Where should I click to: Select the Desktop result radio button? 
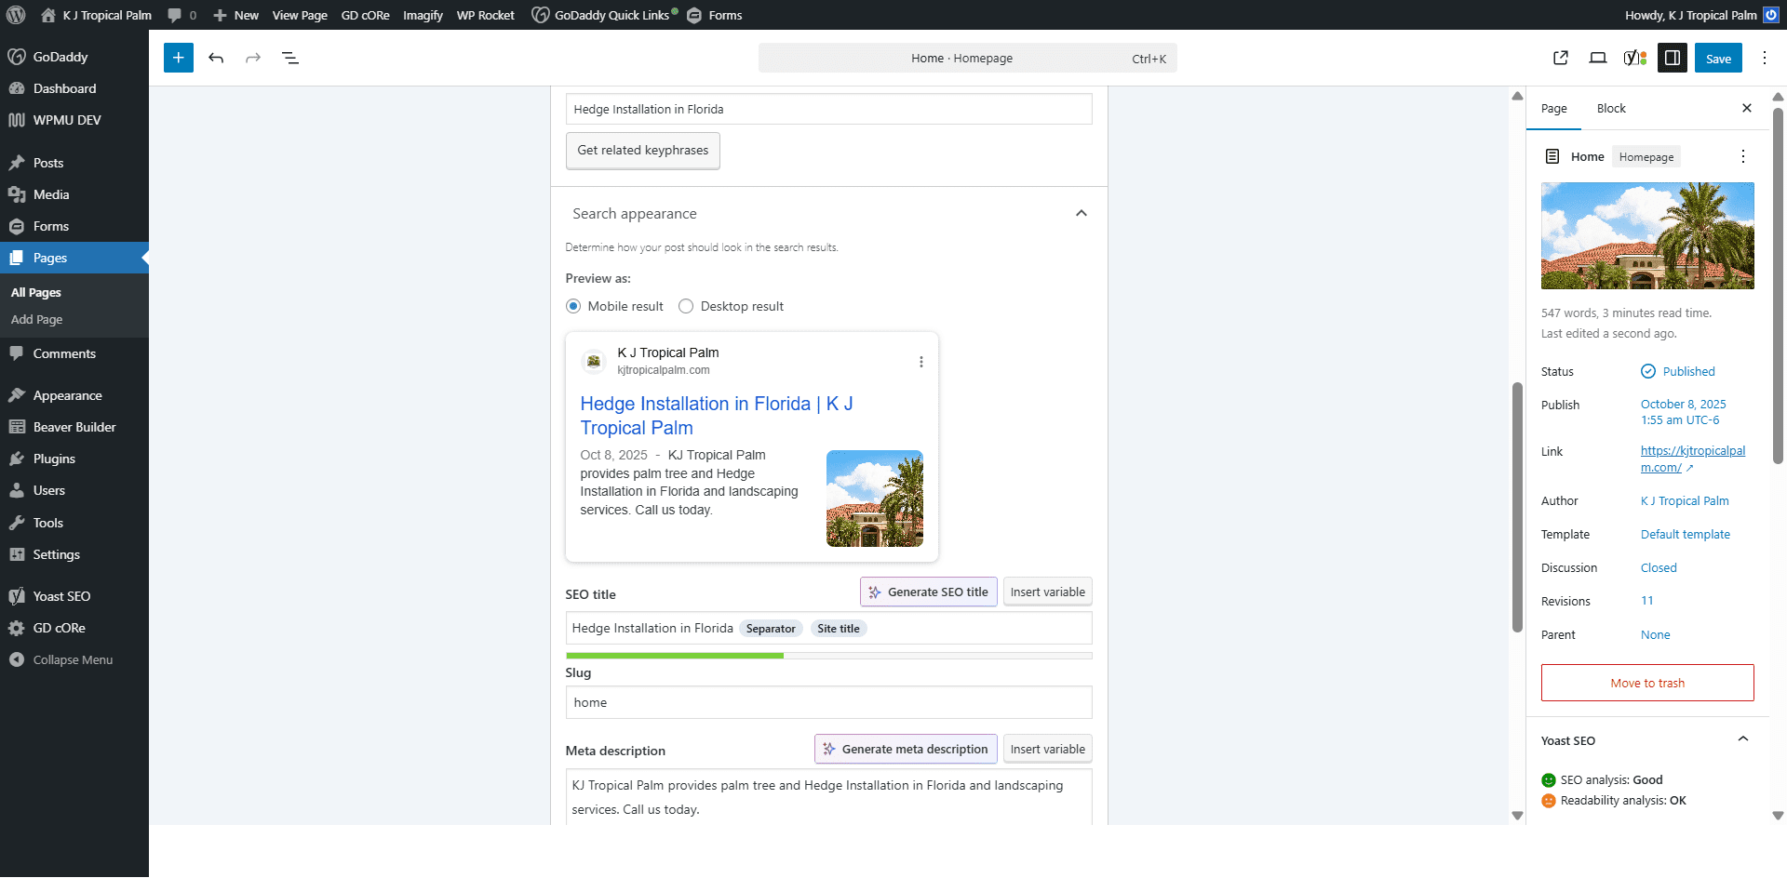pyautogui.click(x=686, y=306)
